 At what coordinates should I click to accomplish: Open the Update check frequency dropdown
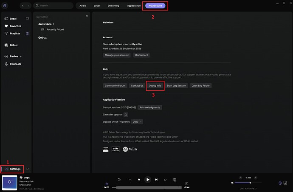[x=137, y=122]
